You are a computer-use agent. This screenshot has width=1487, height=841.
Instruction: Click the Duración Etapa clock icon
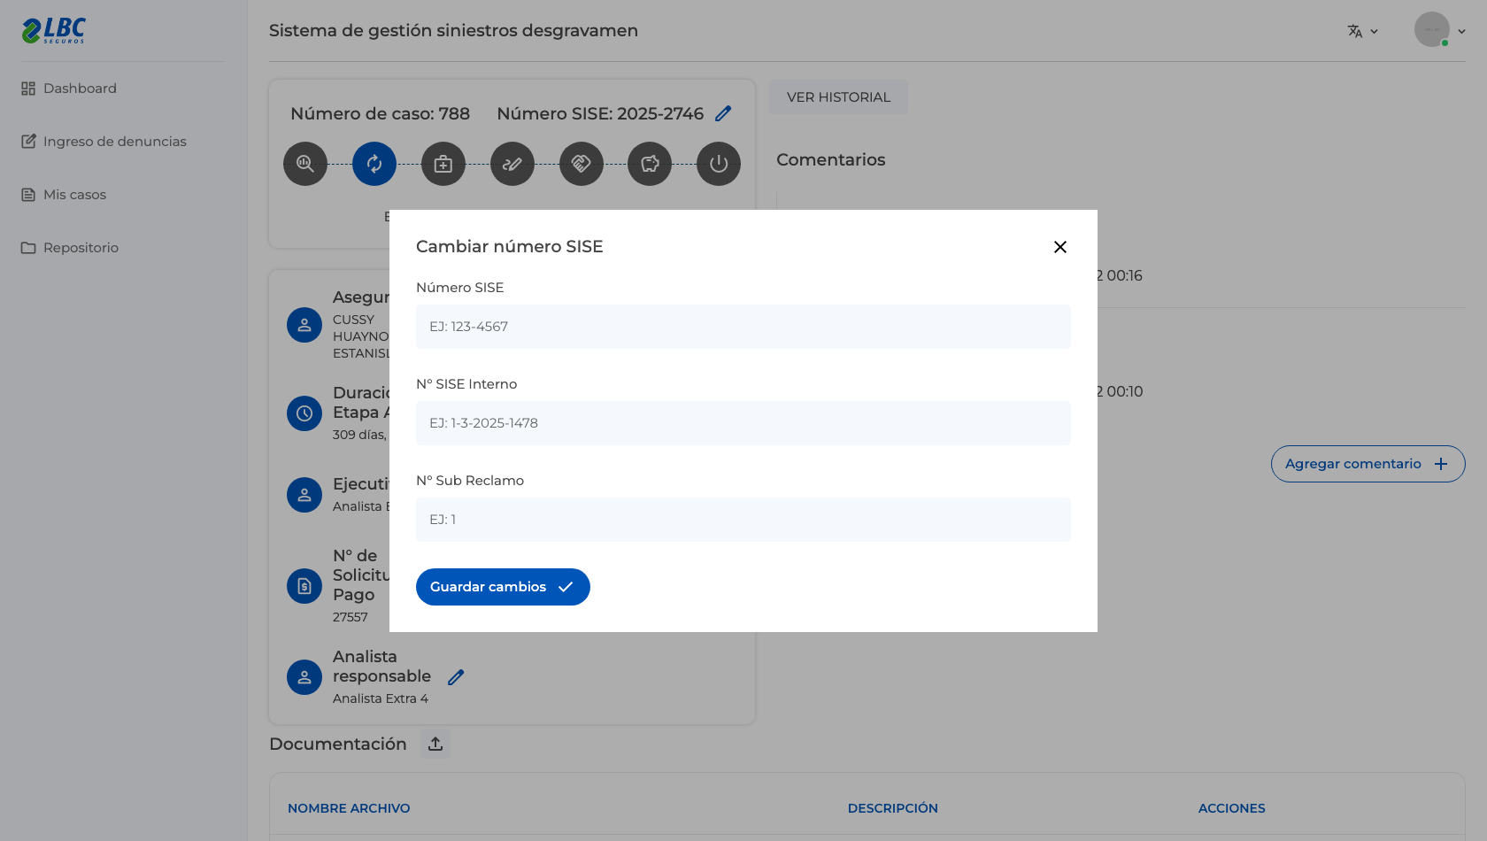coord(304,413)
